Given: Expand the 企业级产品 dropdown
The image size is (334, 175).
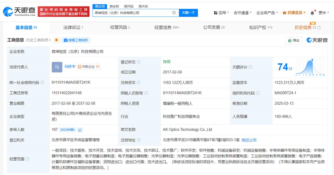Looking at the screenshot, I should (x=267, y=13).
